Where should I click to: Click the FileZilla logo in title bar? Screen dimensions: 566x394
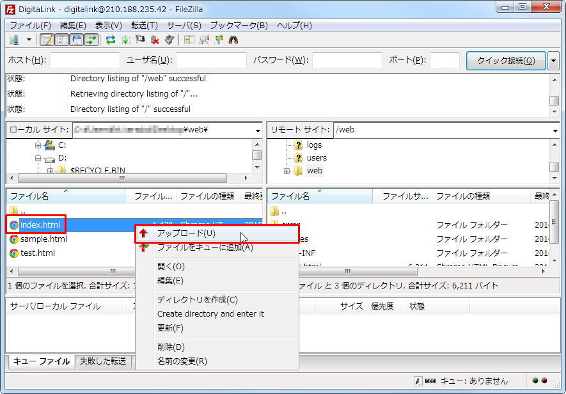point(10,10)
